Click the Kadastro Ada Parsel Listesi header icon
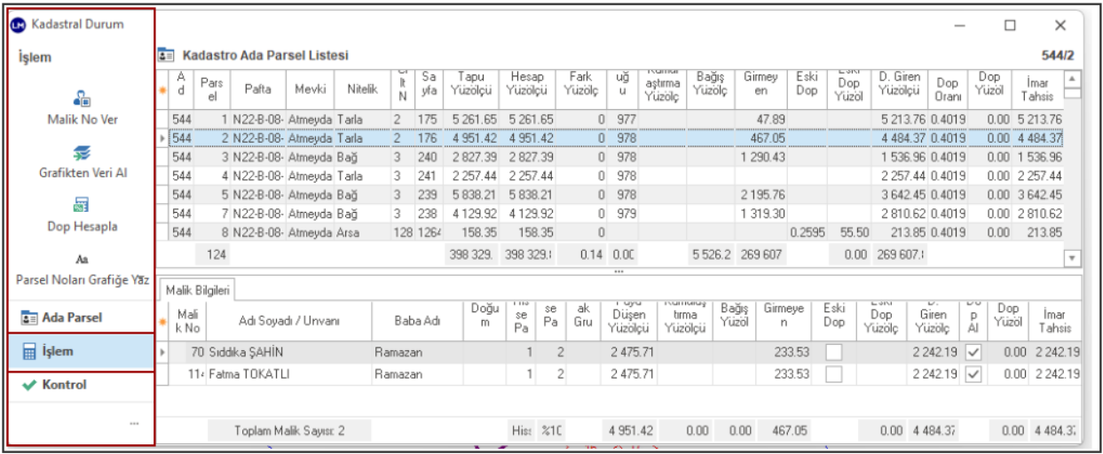The image size is (1103, 454). coord(164,55)
